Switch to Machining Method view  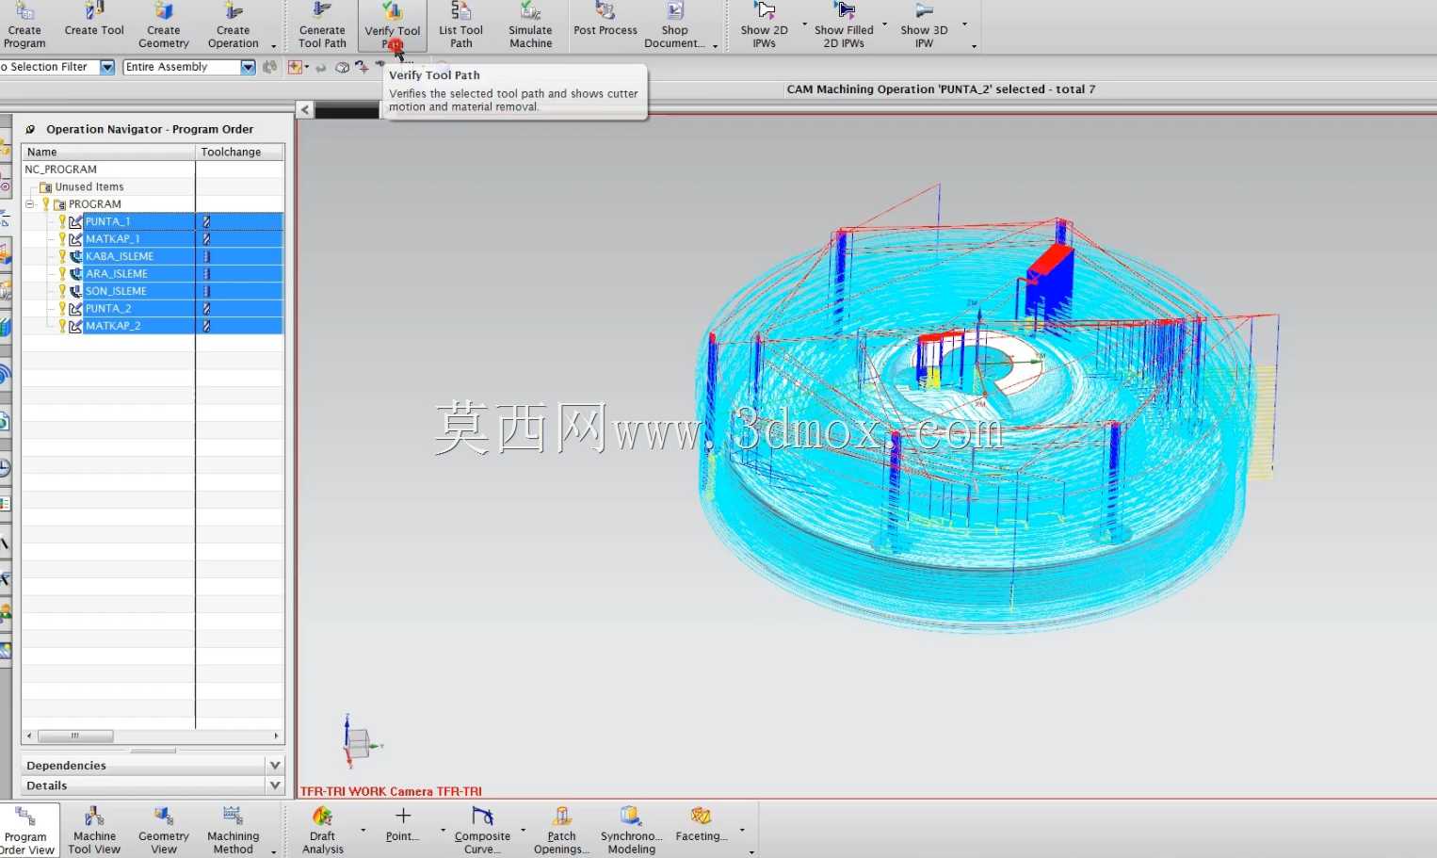point(233,830)
